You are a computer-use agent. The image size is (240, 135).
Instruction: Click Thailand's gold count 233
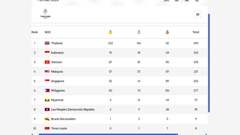pos(110,43)
